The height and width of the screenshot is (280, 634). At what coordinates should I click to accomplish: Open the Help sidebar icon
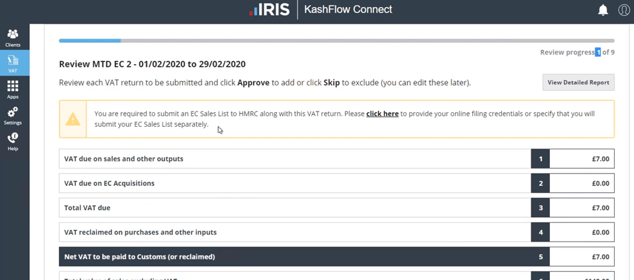tap(13, 141)
